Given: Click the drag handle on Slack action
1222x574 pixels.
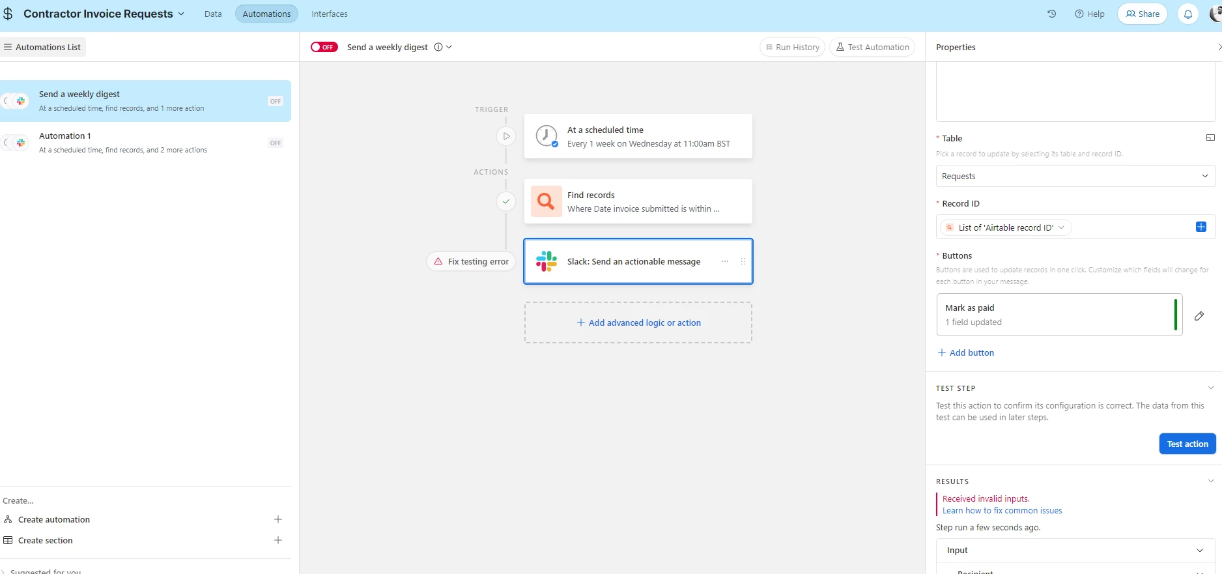Looking at the screenshot, I should tap(743, 261).
